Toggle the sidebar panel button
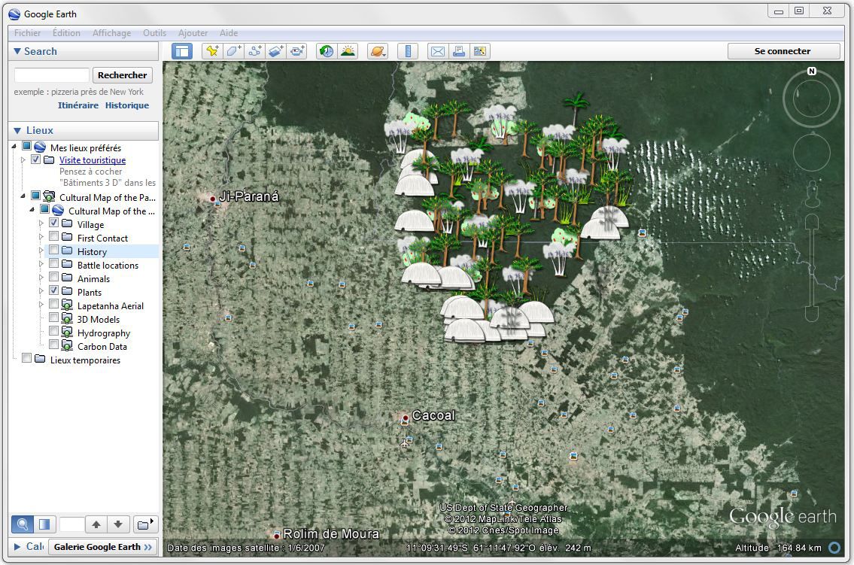The width and height of the screenshot is (854, 565). coord(182,51)
